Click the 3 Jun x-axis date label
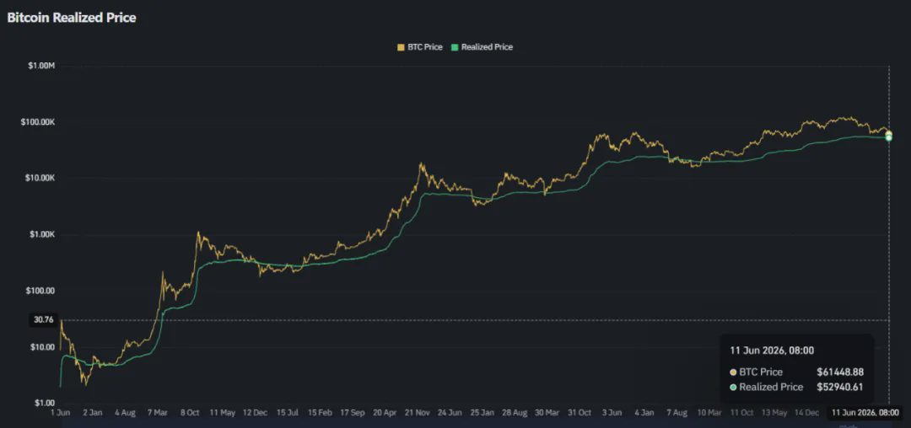This screenshot has width=911, height=428. click(x=612, y=413)
